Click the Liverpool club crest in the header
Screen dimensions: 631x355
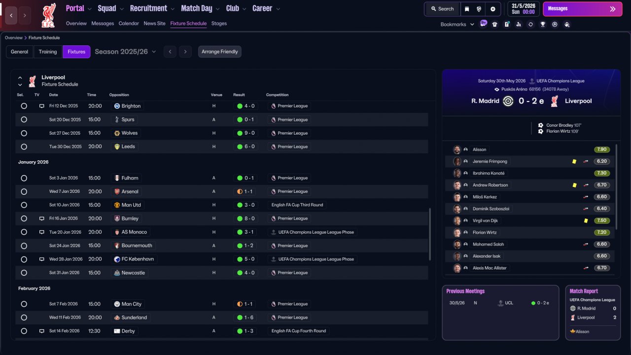pos(48,15)
